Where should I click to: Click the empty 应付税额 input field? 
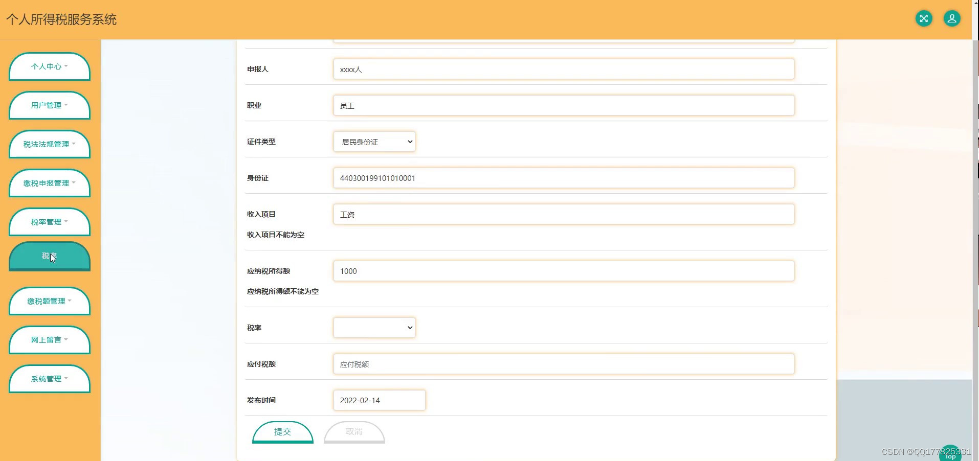point(564,364)
